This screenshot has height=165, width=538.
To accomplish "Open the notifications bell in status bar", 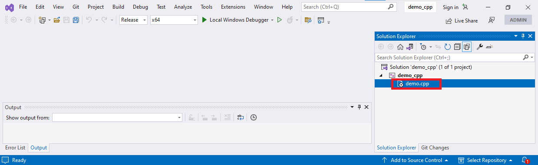I will tap(525, 160).
